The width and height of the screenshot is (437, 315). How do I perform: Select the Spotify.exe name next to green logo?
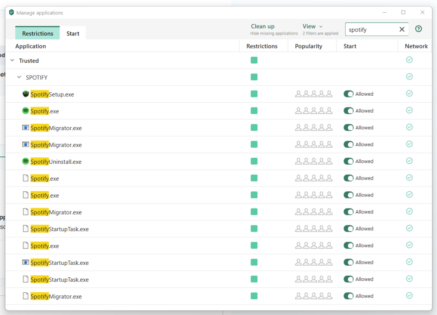[45, 111]
